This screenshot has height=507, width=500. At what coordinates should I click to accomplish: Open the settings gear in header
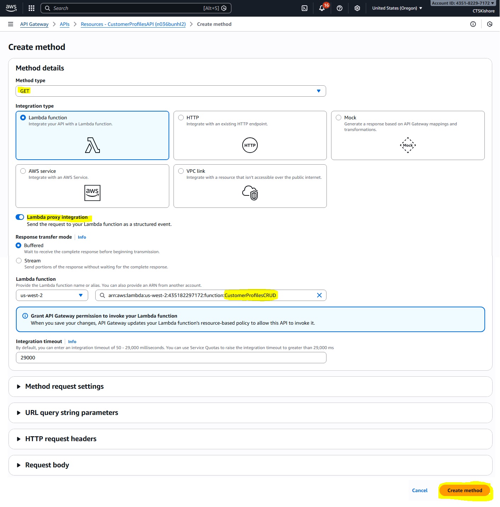357,8
